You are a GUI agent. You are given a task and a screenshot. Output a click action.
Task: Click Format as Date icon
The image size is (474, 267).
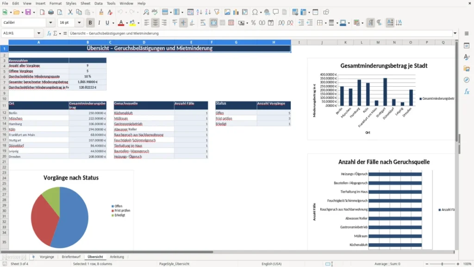click(x=271, y=23)
